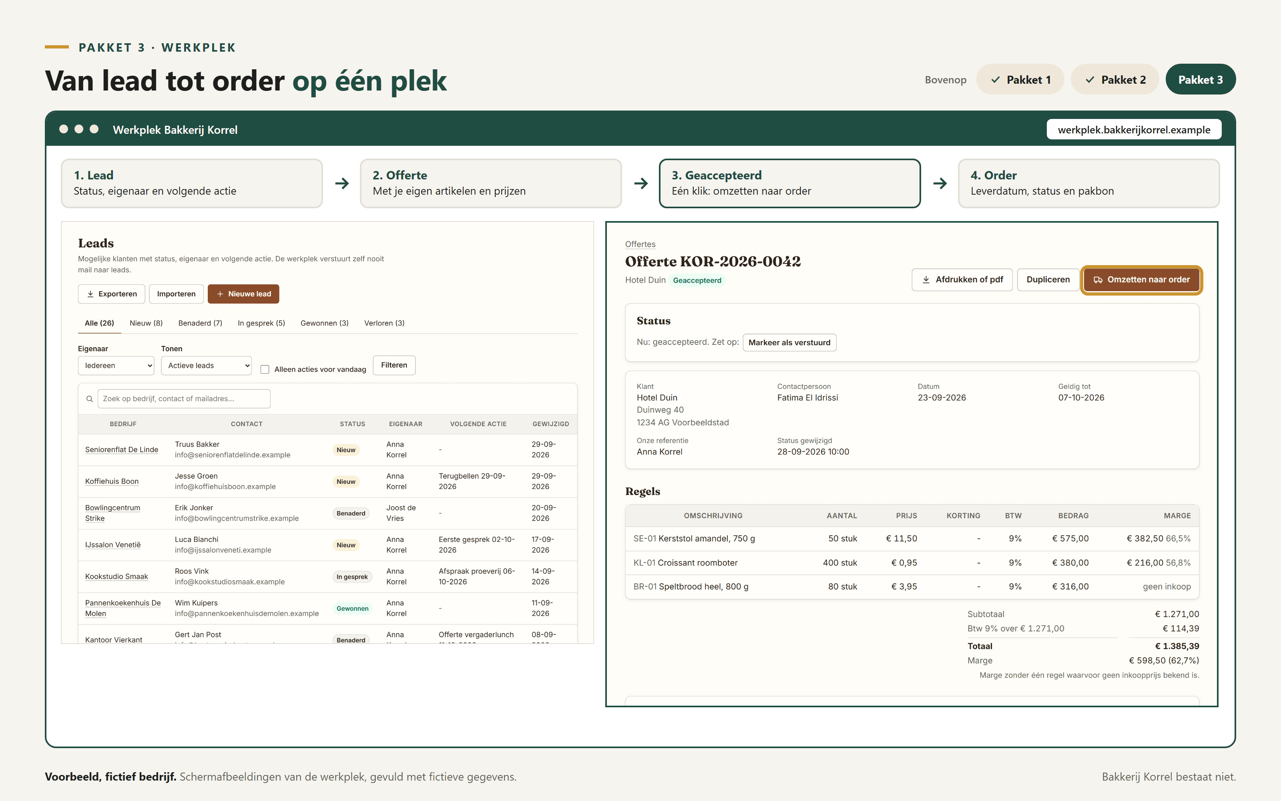Screen dimensions: 1281x801
Task: Open the Offertes breadcrumb link
Action: [640, 244]
